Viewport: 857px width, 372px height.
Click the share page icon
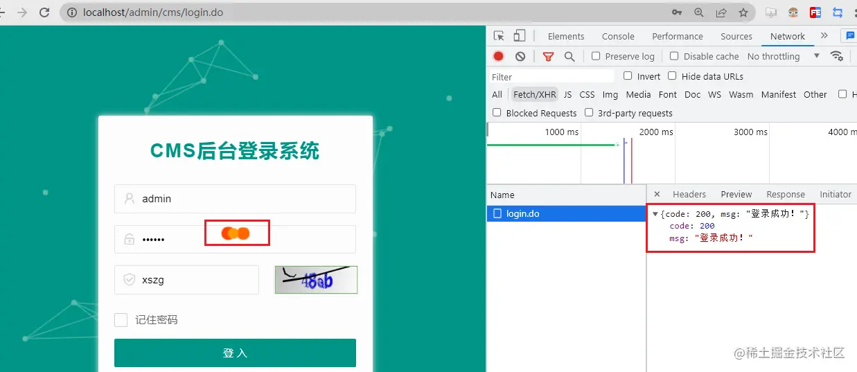click(x=721, y=12)
